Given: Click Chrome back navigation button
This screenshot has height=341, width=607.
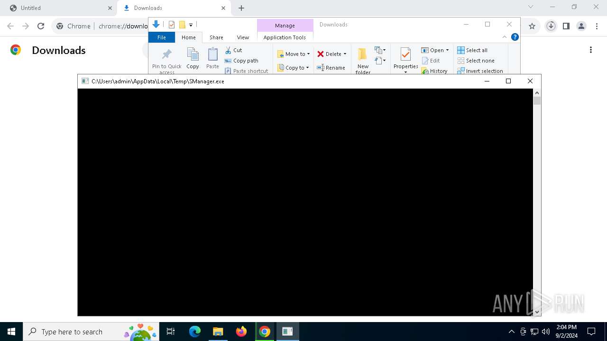Looking at the screenshot, I should coord(10,26).
